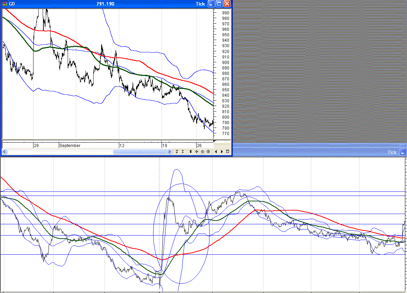Select the four-way move/pan icon

coord(196,151)
